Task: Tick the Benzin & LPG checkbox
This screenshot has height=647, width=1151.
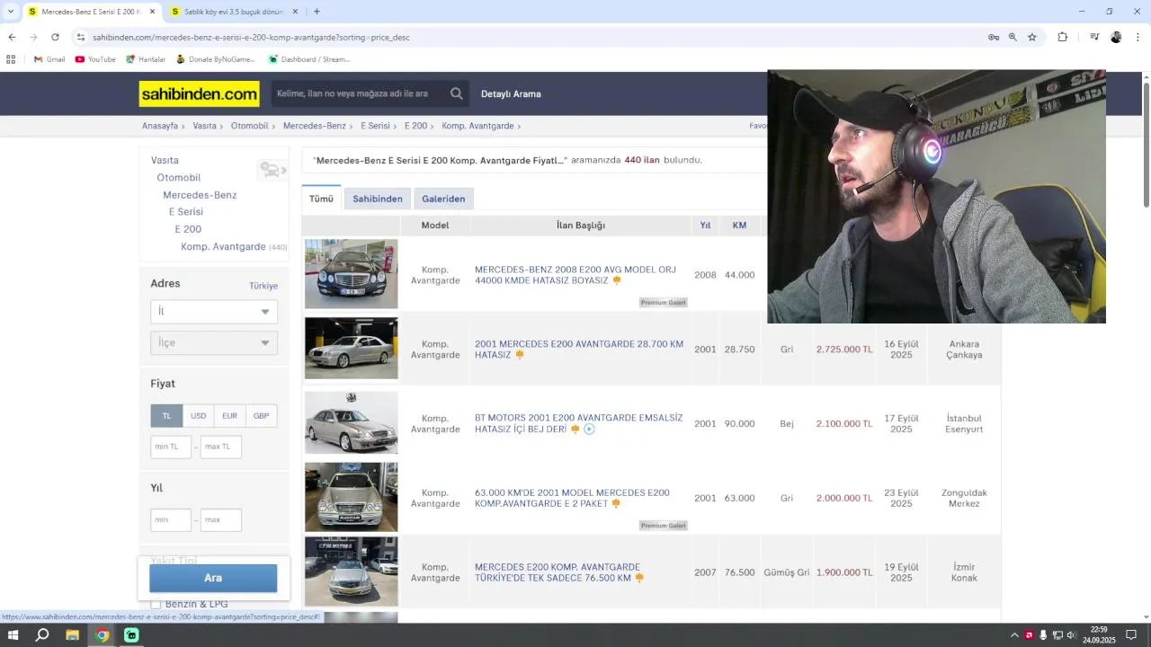Action: click(156, 604)
